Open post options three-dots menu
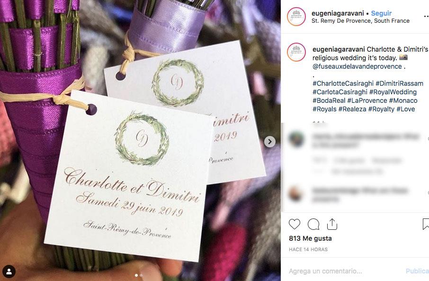Viewport: 429px width, 281px height. 426,17
